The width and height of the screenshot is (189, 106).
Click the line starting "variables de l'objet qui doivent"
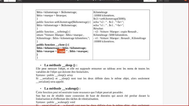(62, 72)
